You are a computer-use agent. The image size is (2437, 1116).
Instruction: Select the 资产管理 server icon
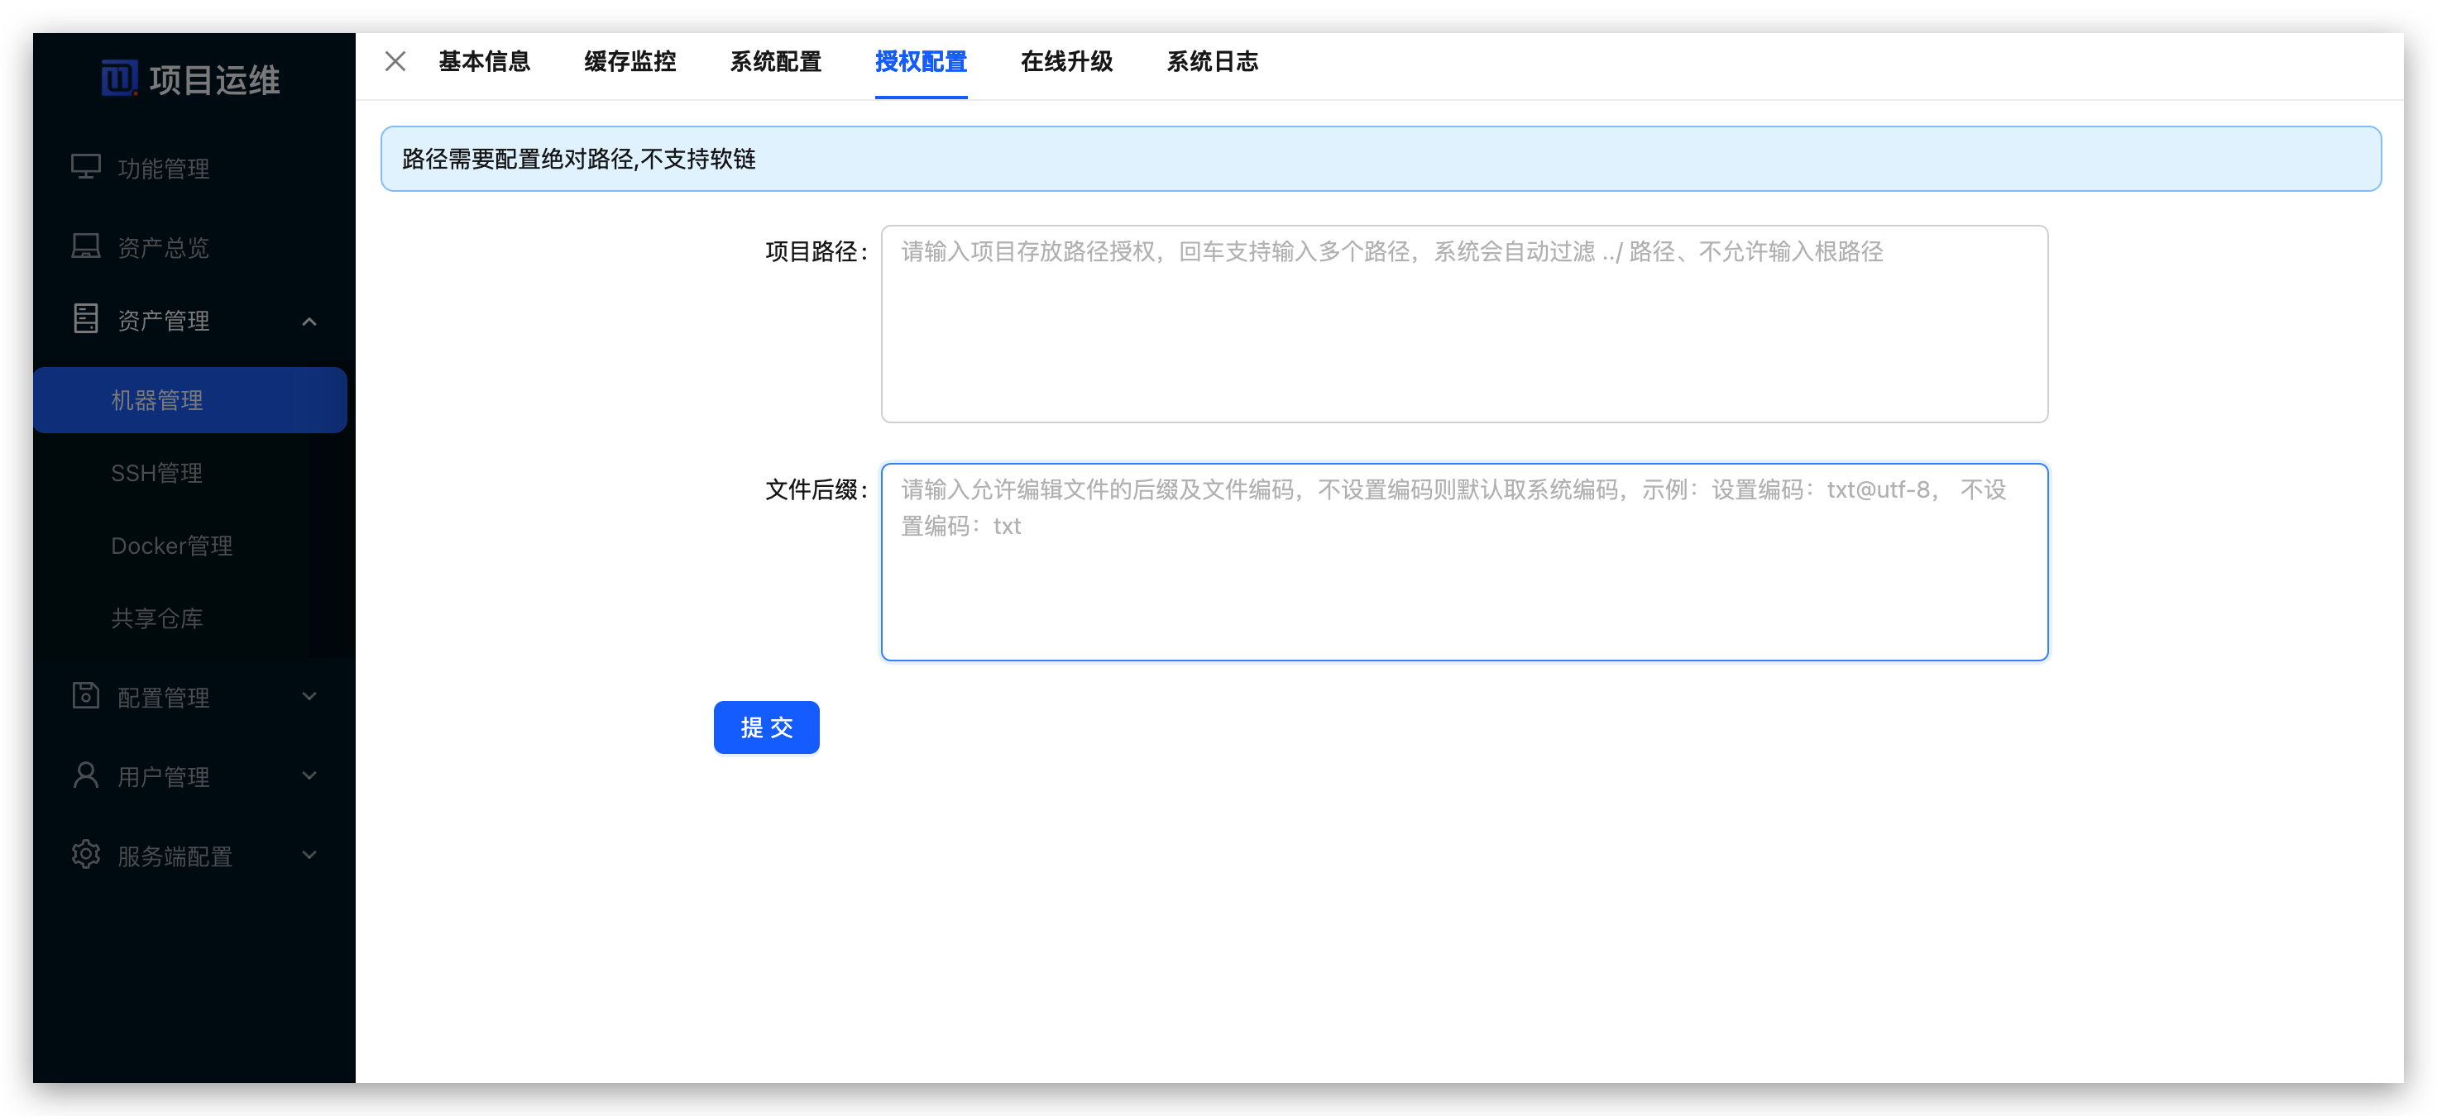[x=86, y=320]
